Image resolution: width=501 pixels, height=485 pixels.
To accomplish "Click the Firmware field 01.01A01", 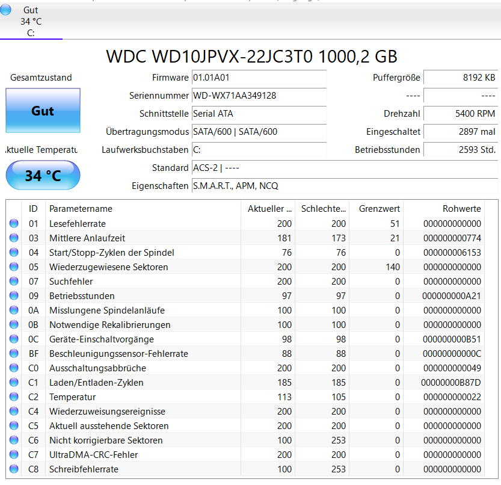I will (259, 78).
